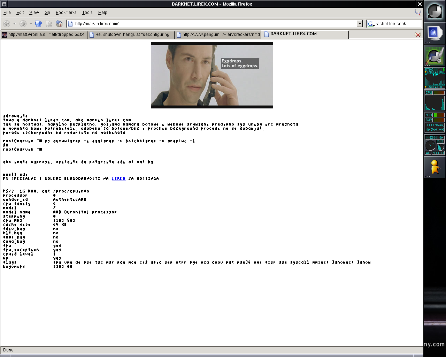Open the Back button history dropdown
Image resolution: width=446 pixels, height=357 pixels.
point(14,24)
